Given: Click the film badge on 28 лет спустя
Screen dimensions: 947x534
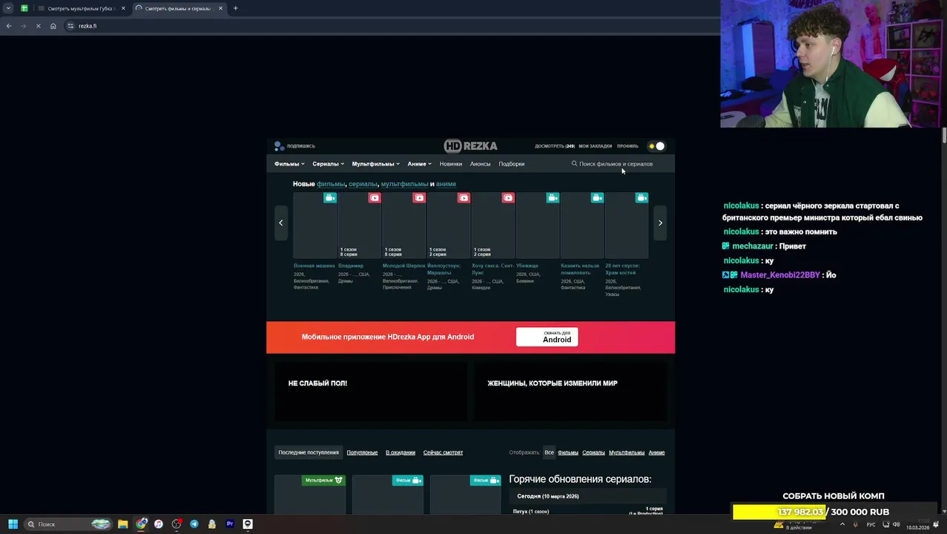Looking at the screenshot, I should click(641, 198).
